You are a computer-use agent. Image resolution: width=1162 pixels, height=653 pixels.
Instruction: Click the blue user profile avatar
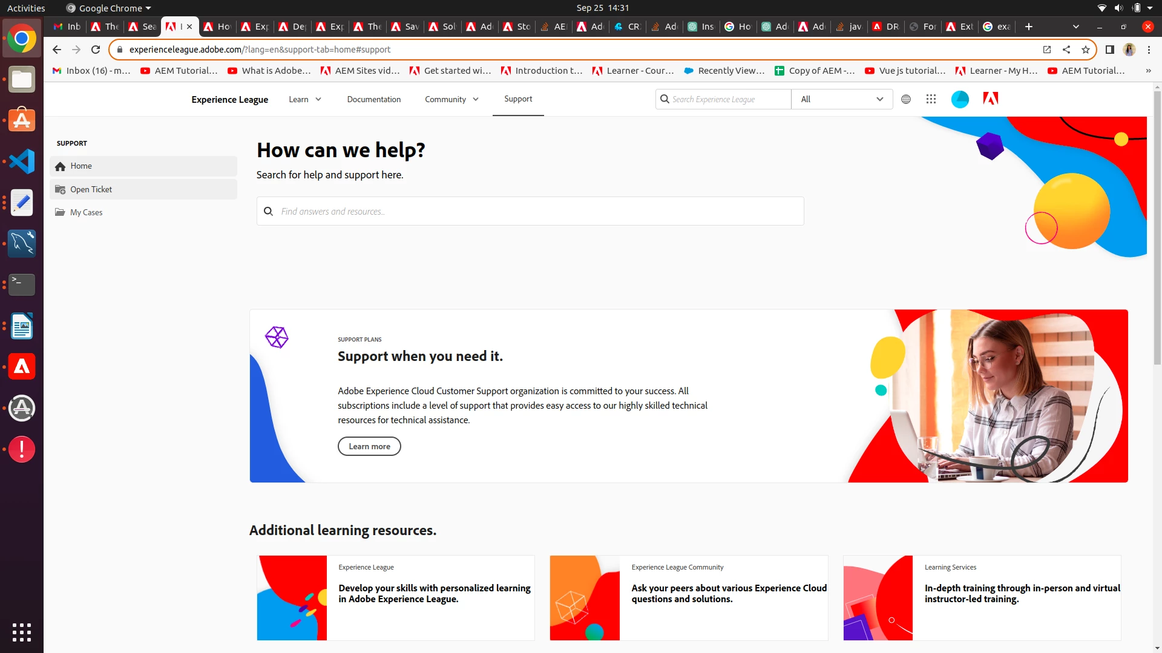tap(960, 99)
